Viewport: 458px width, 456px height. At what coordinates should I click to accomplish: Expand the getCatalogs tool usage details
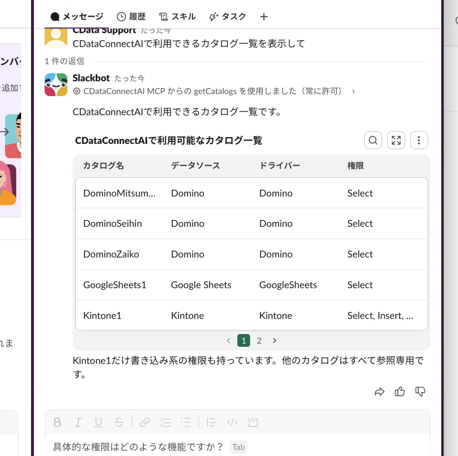tap(353, 91)
